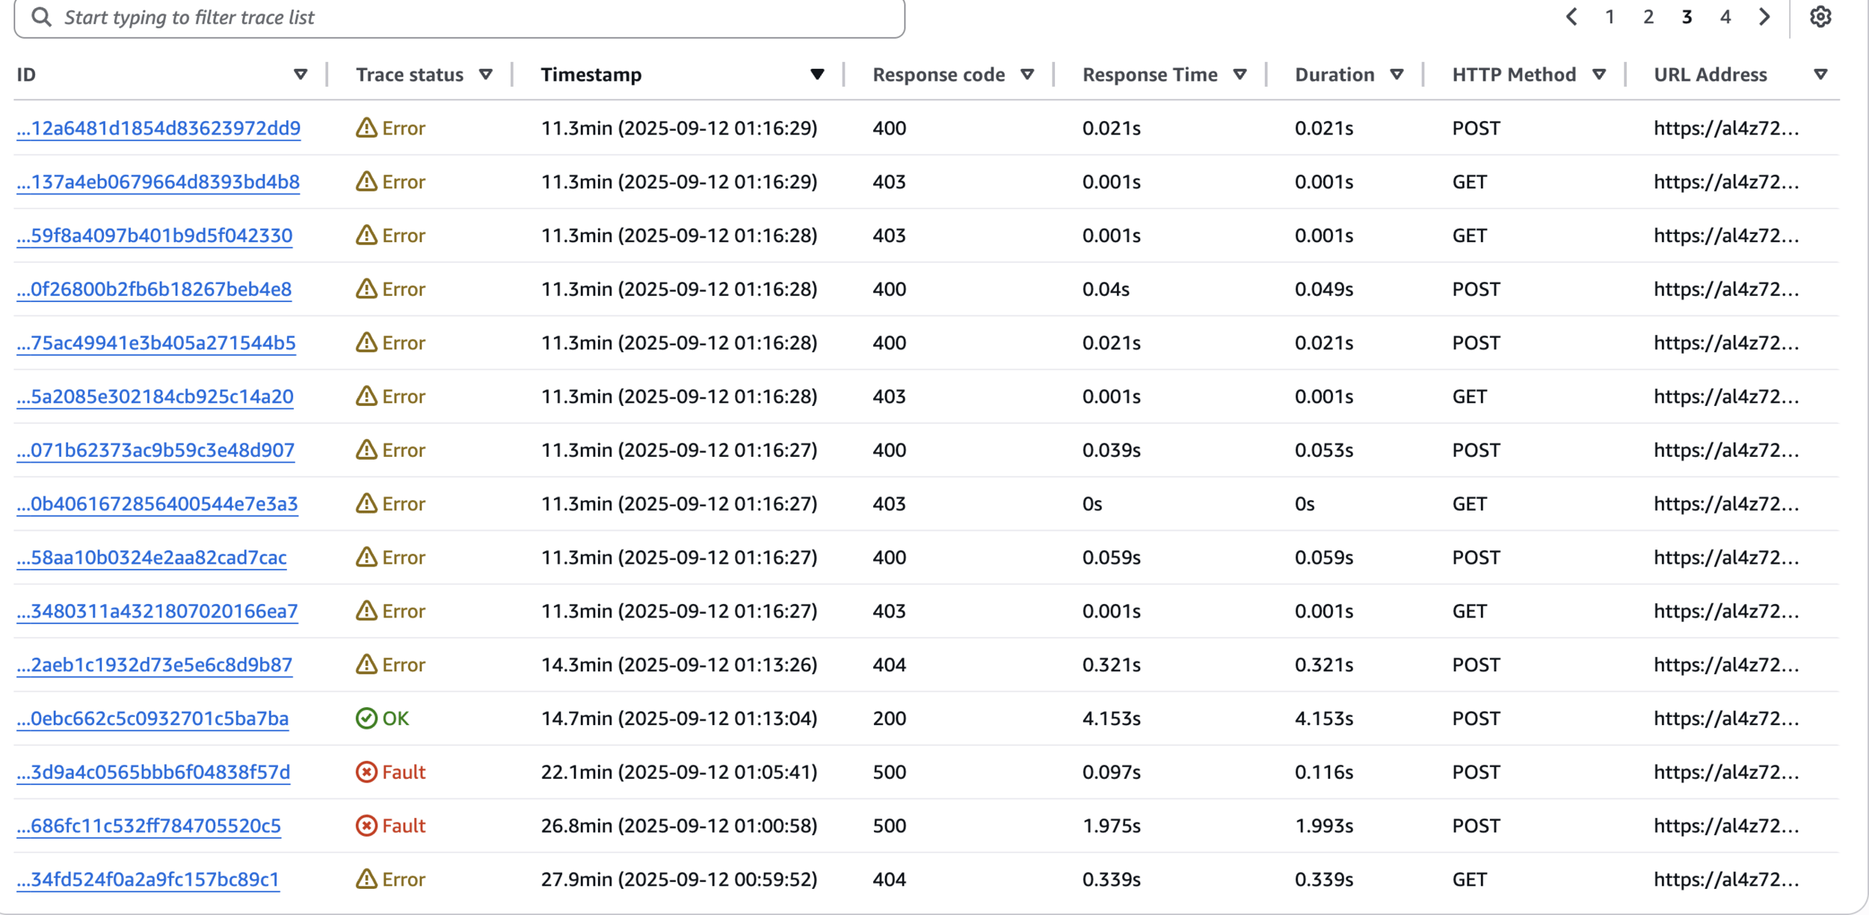The width and height of the screenshot is (1869, 915).
Task: Sort by the Trace status column arrow
Action: coord(486,75)
